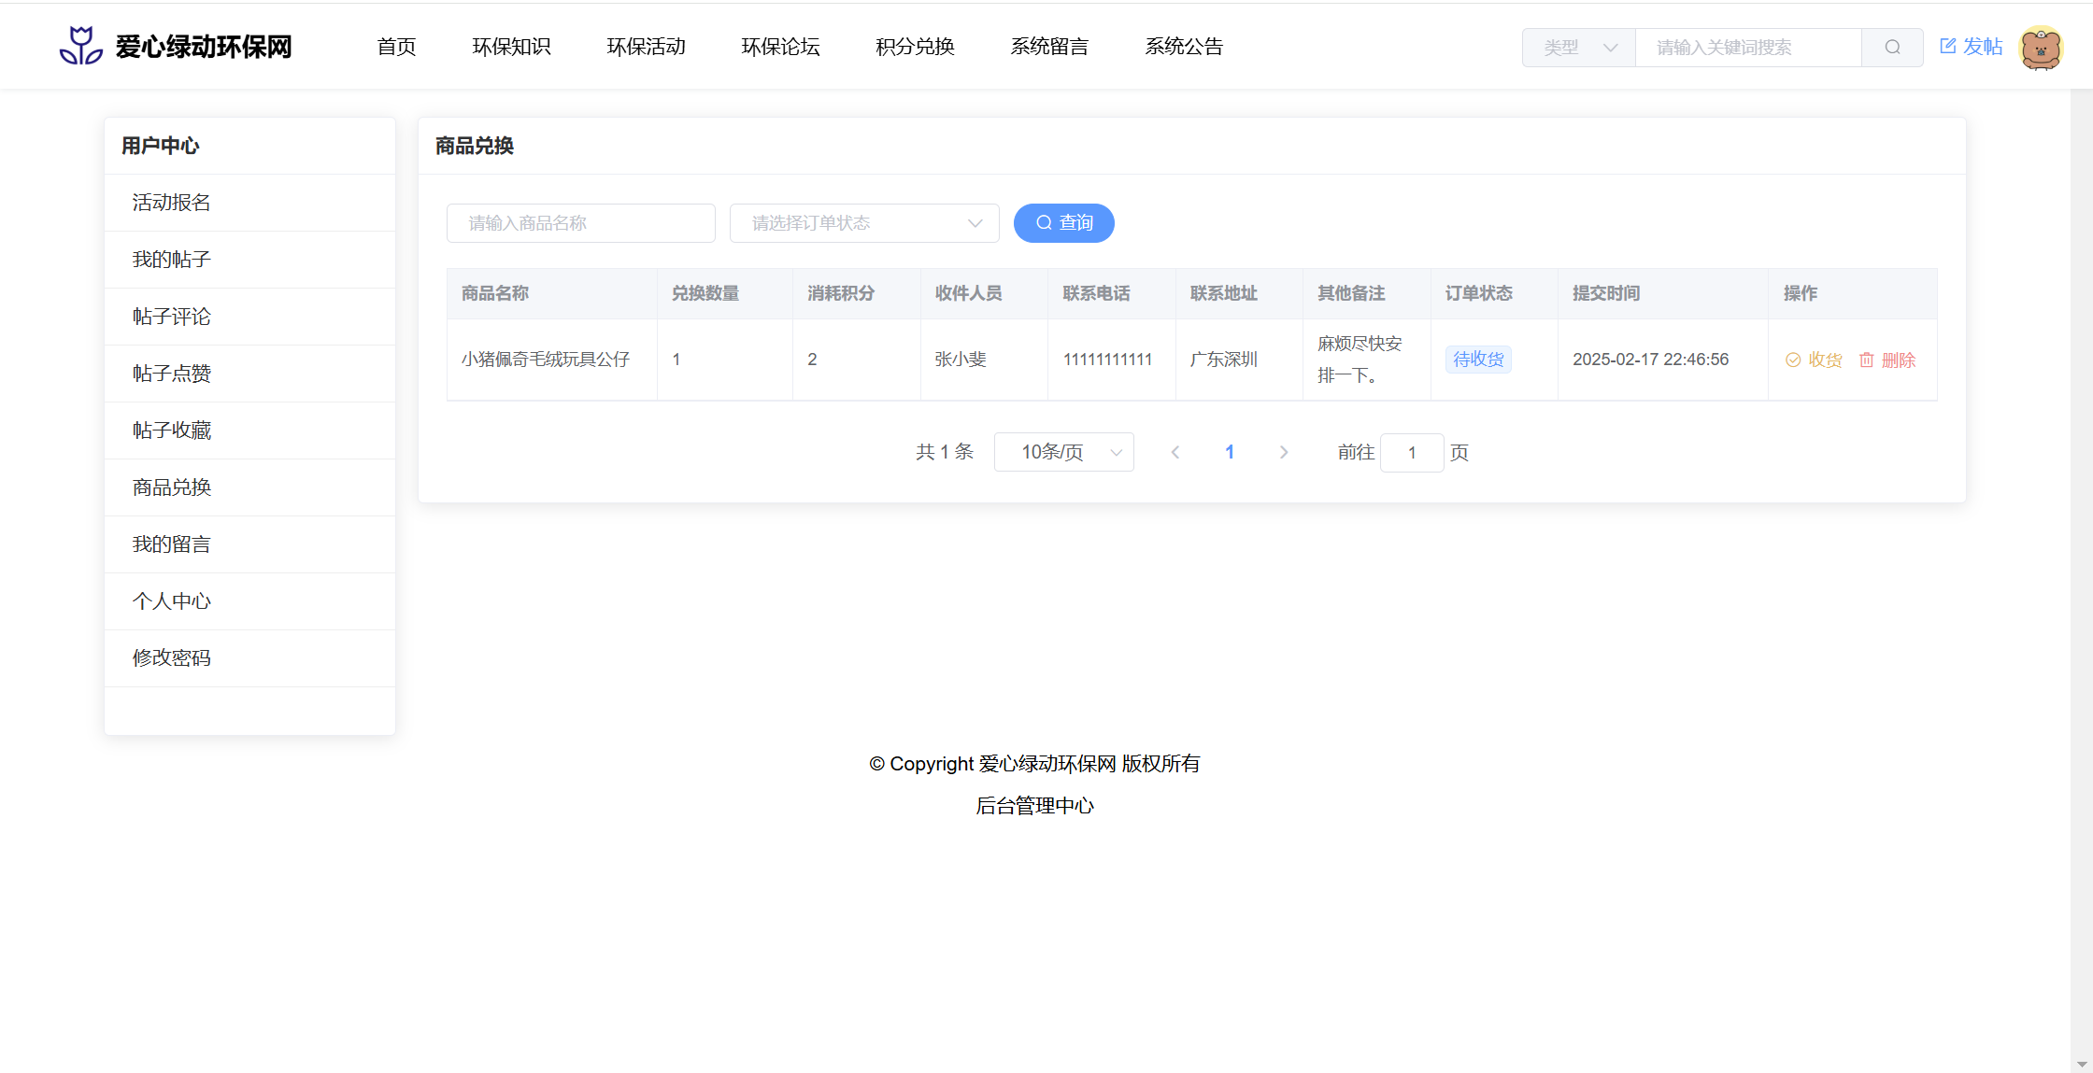This screenshot has width=2093, height=1073.
Task: Open the 环保知识 nav menu item
Action: coord(511,47)
